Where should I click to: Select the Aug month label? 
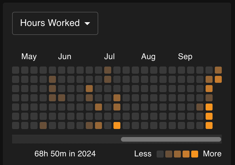point(148,57)
